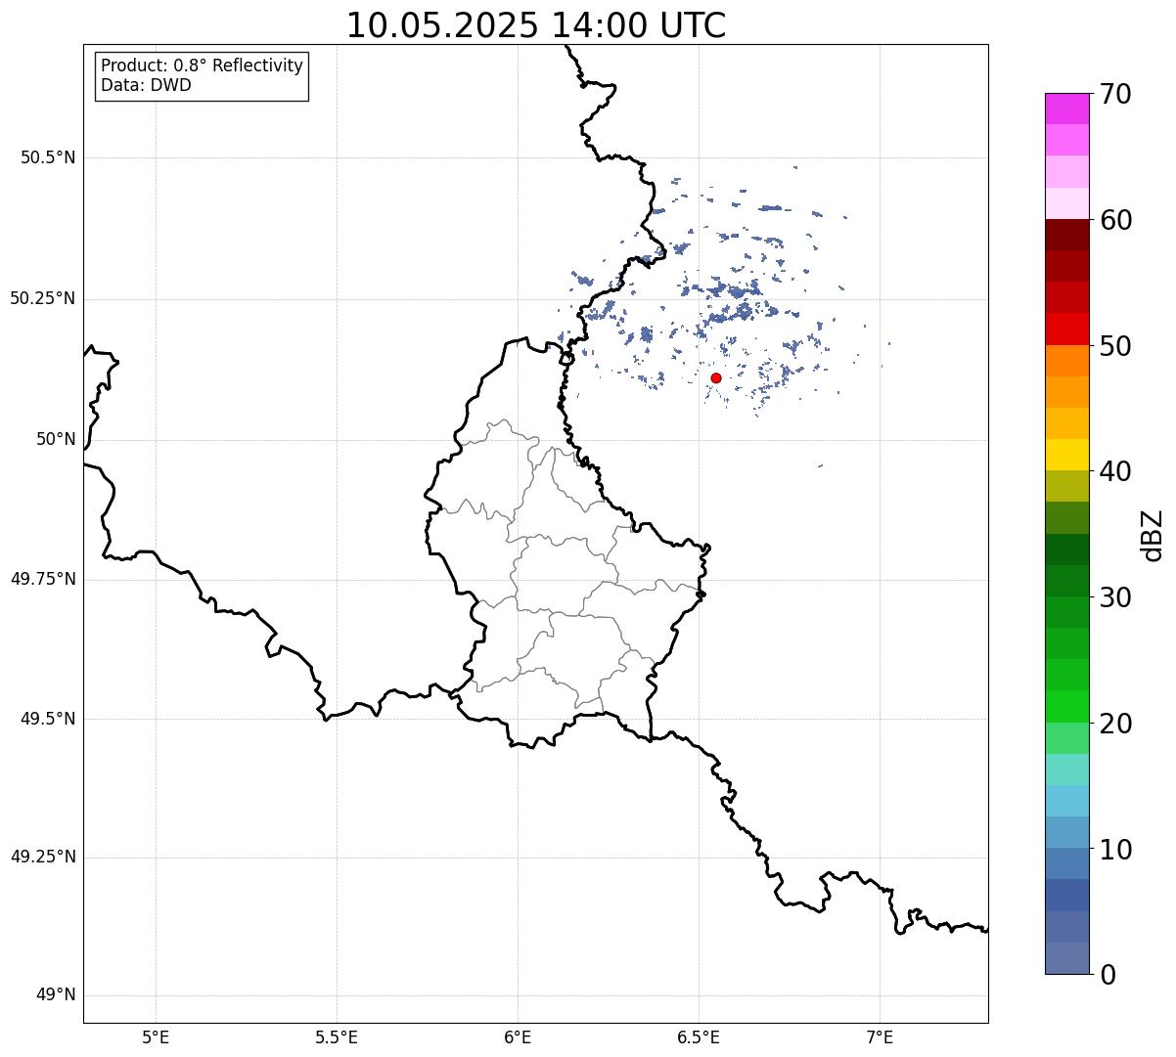Click the title "10.05.2025 14:00 UTC"

tap(536, 25)
